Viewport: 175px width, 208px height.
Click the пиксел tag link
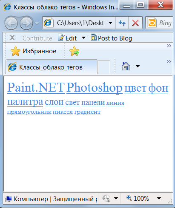pos(63,112)
